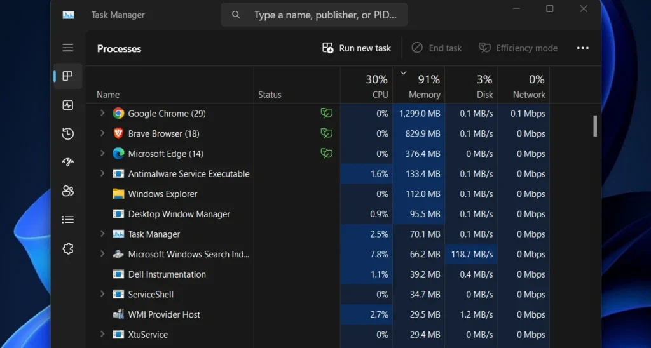Image resolution: width=651 pixels, height=348 pixels.
Task: Click the Microsoft Windows Search Indexer icon
Action: [x=118, y=254]
